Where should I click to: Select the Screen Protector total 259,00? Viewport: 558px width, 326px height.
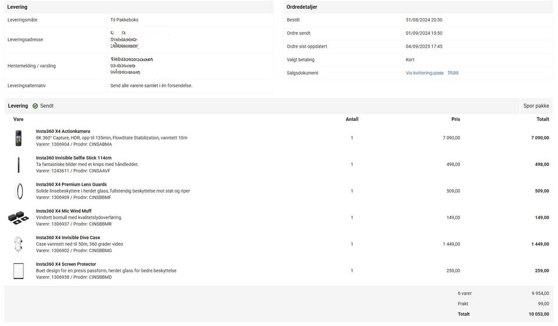coord(542,271)
